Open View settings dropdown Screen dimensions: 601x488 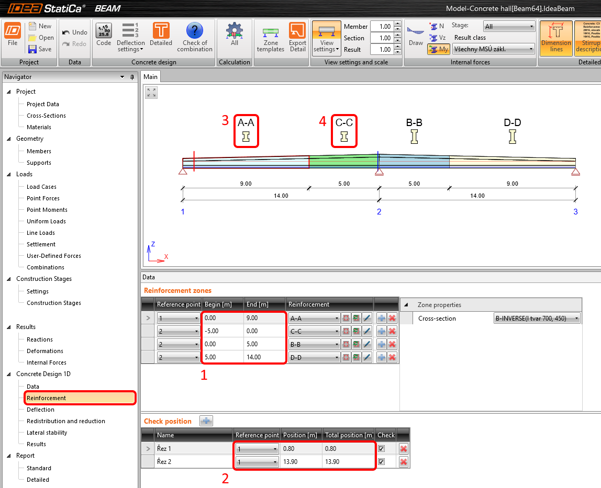click(x=327, y=37)
